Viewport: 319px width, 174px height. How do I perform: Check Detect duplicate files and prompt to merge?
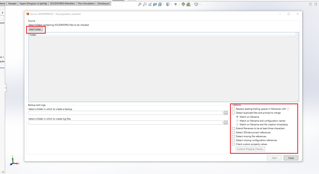pyautogui.click(x=234, y=113)
